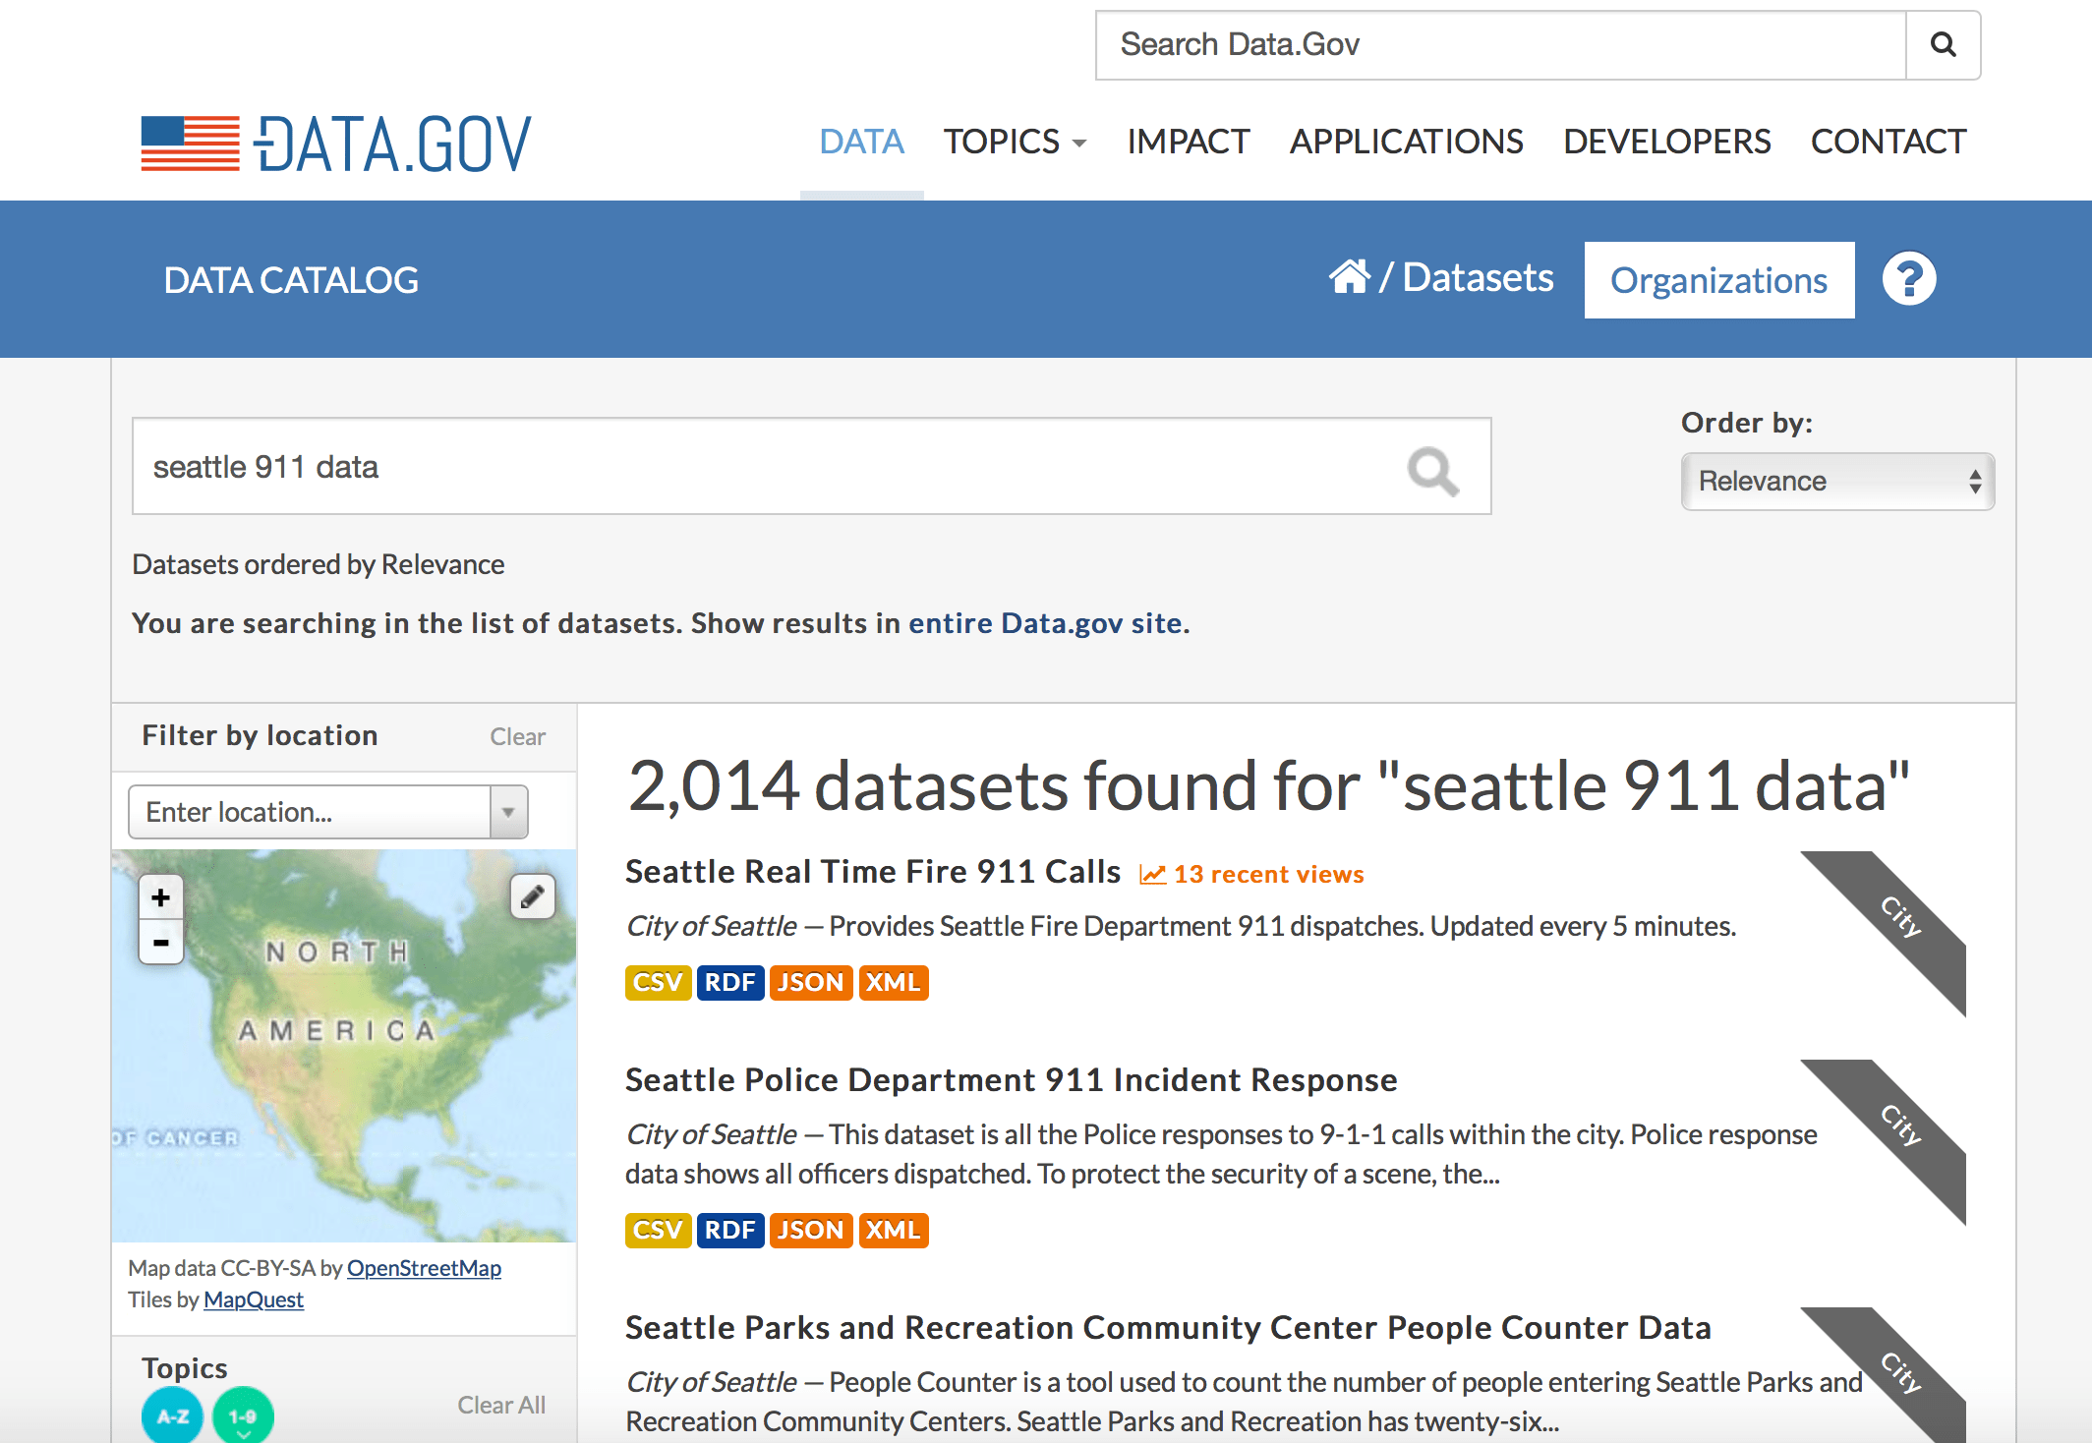Expand the Enter location dropdown arrow
This screenshot has height=1443, width=2092.
coord(508,812)
